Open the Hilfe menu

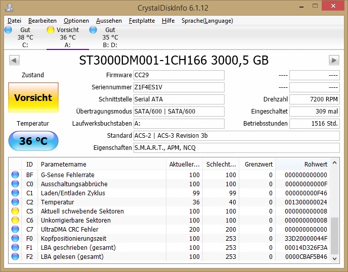[x=168, y=21]
